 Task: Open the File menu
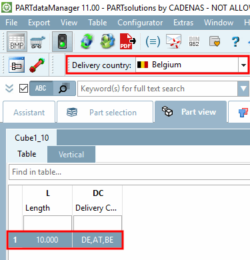[x=11, y=23]
